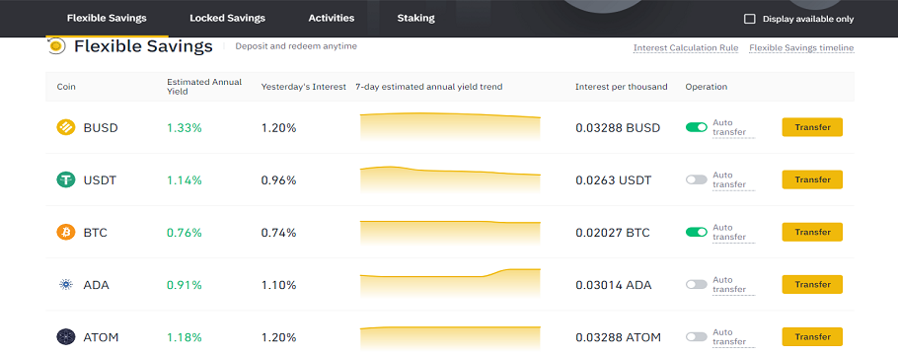Enable Auto transfer toggle for USDT
Viewport: 898px width, 355px height.
pyautogui.click(x=697, y=179)
